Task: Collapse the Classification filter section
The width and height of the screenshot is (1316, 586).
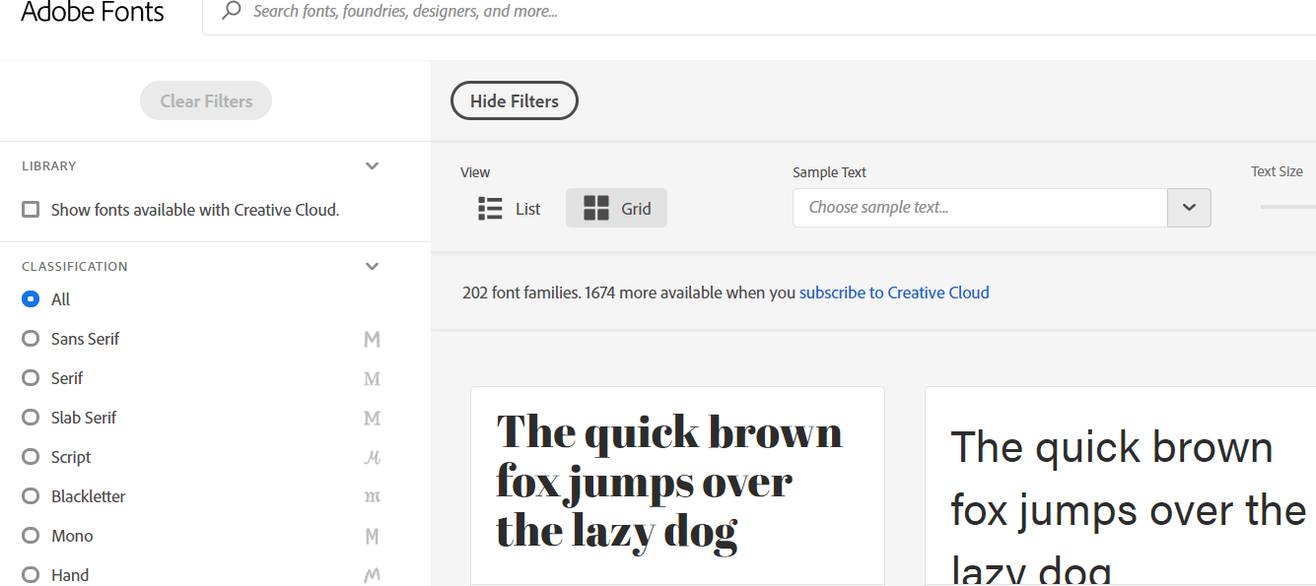Action: (372, 267)
